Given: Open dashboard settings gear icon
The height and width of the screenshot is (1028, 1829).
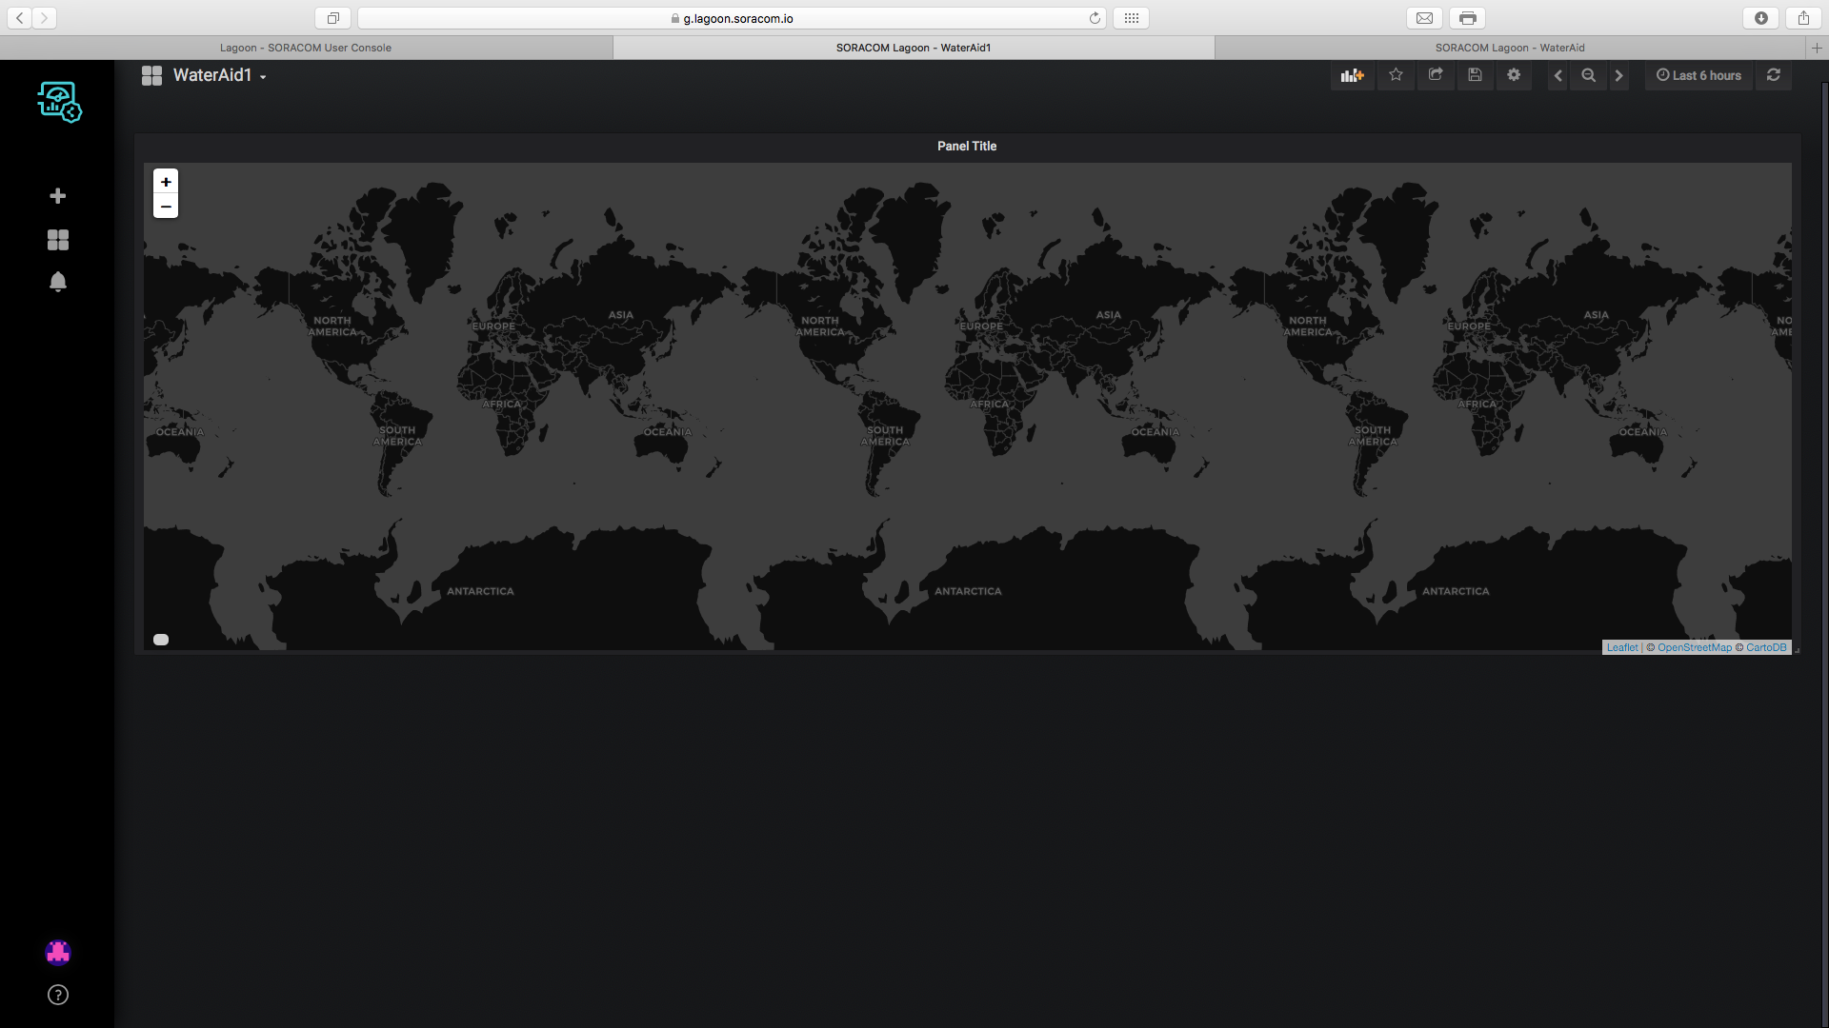Looking at the screenshot, I should click(1514, 75).
